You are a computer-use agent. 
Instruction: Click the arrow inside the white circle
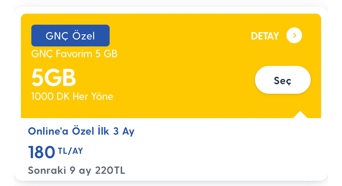[294, 35]
